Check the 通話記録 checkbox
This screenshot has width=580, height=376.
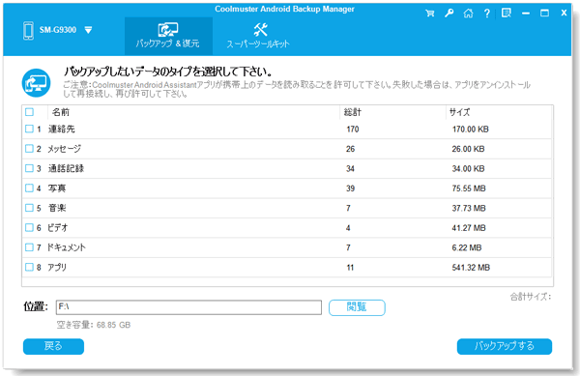(x=29, y=168)
